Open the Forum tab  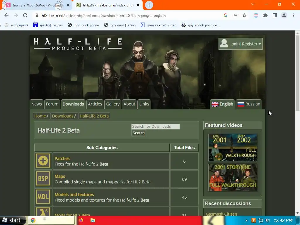pos(52,104)
